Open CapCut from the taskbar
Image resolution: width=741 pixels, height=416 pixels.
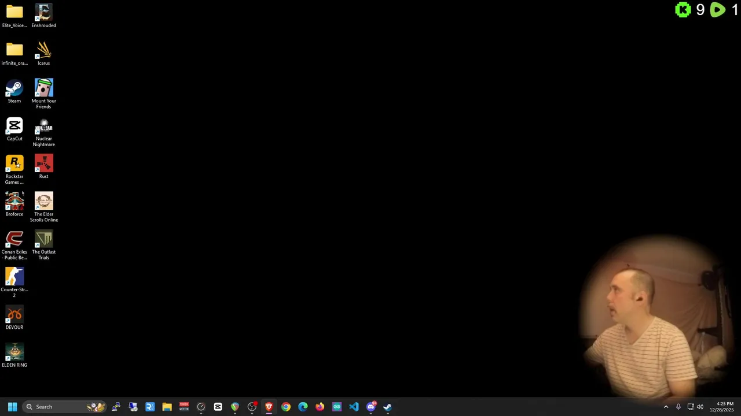point(218,407)
